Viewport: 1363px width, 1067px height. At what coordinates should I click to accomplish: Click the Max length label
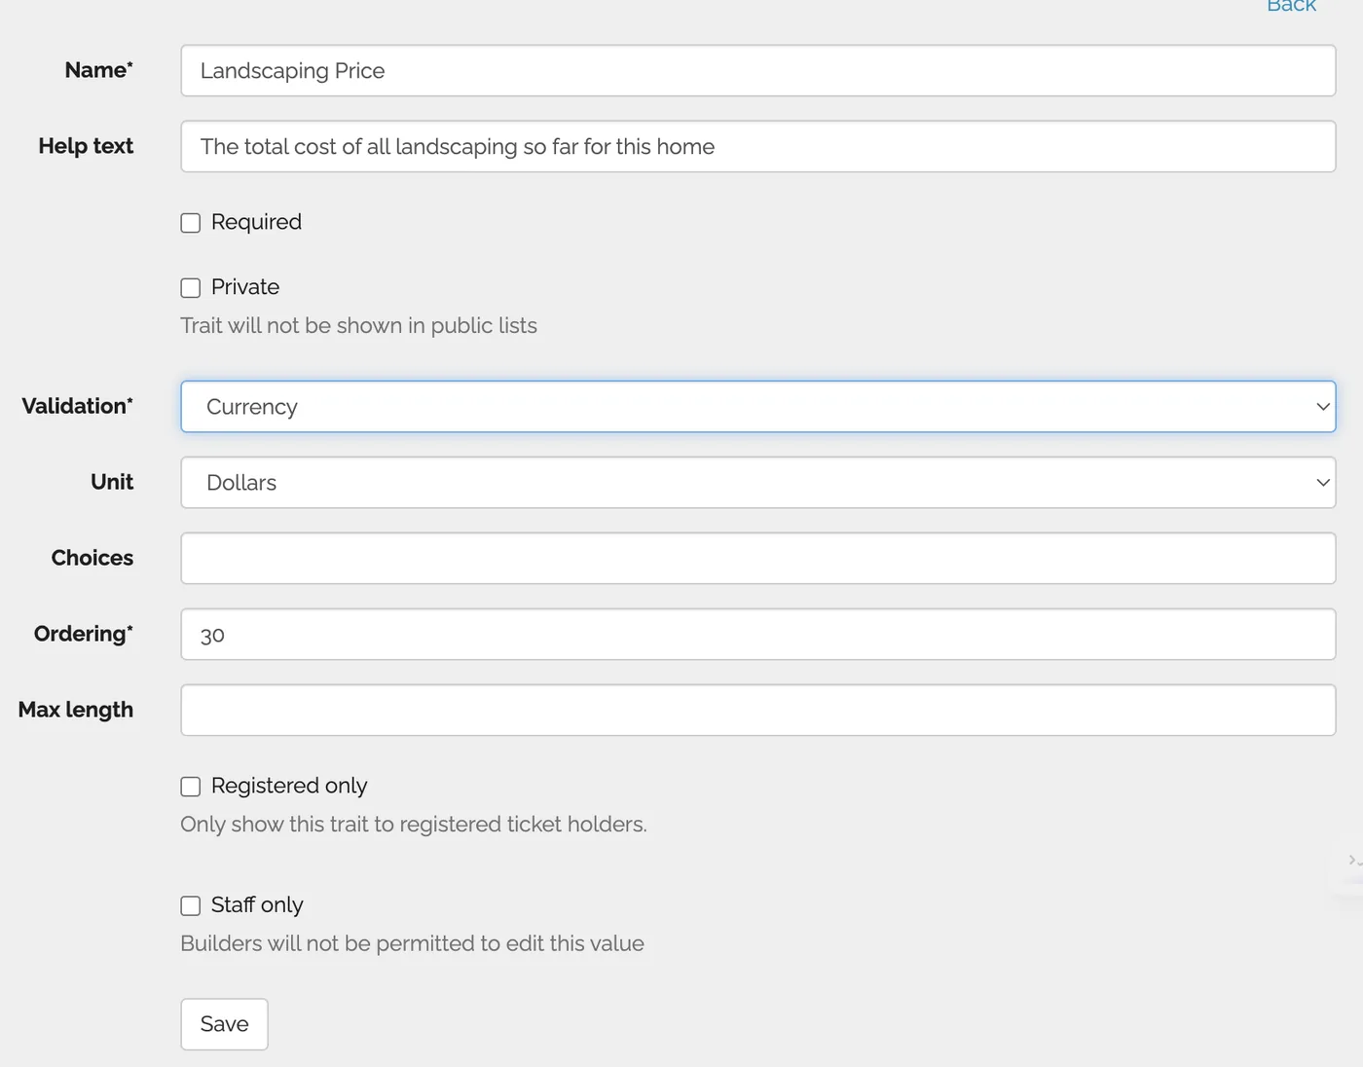(75, 710)
